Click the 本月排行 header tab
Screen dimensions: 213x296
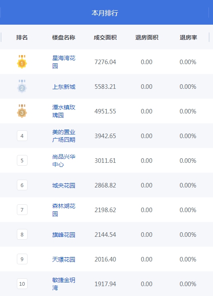(105, 13)
